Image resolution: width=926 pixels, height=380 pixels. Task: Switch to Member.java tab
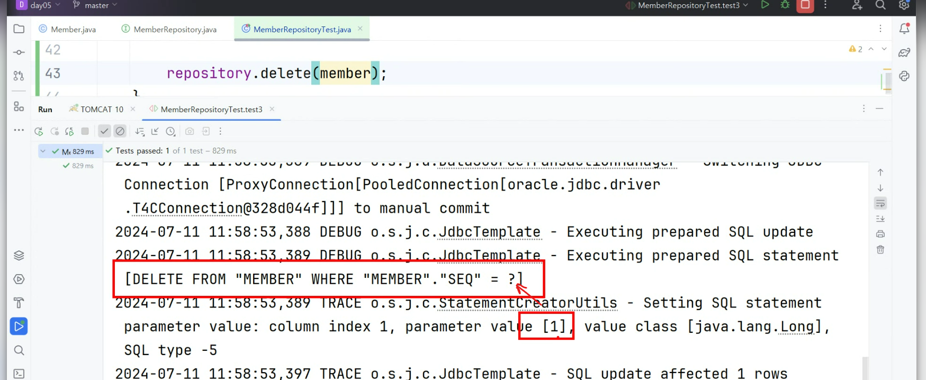(67, 29)
